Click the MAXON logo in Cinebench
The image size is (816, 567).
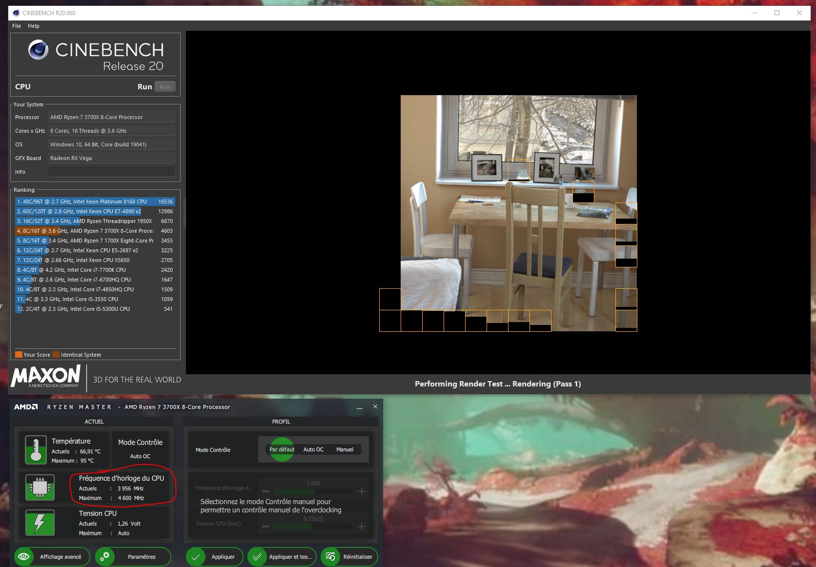(45, 376)
